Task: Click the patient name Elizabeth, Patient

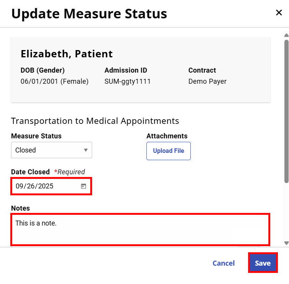Action: 67,54
